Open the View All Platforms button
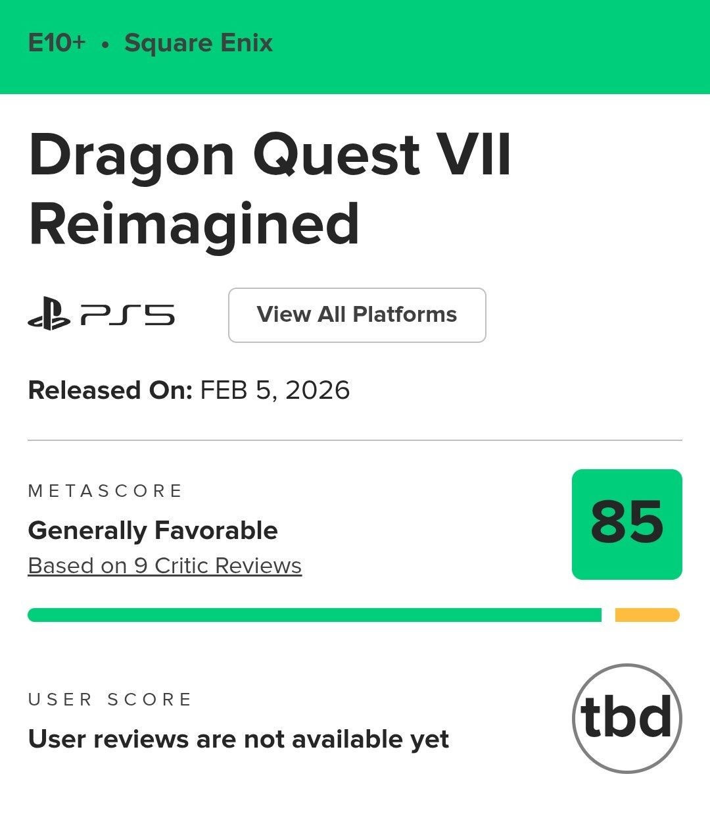Image resolution: width=710 pixels, height=820 pixels. tap(356, 315)
